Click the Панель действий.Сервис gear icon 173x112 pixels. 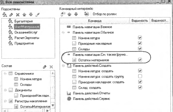(x=69, y=99)
